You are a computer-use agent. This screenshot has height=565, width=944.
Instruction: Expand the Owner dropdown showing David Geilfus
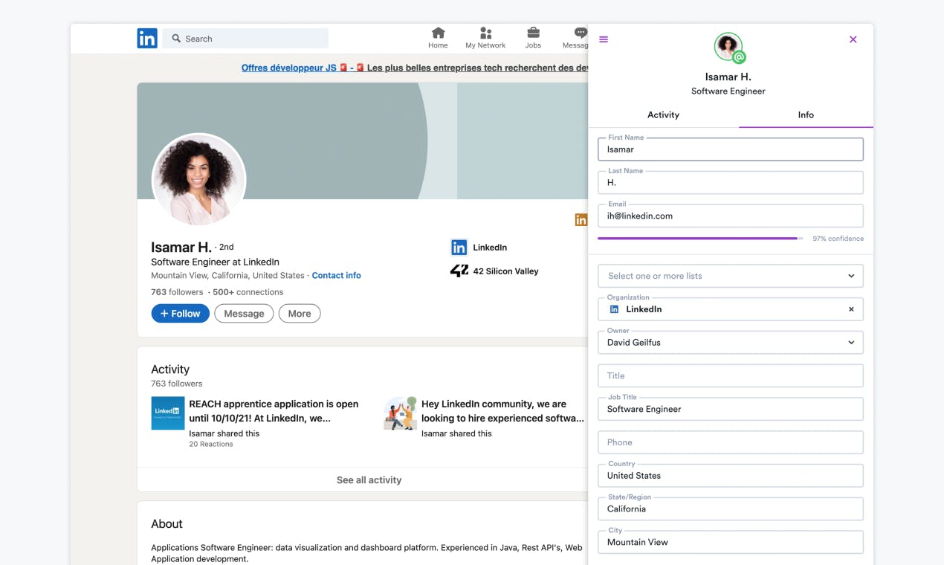(731, 343)
